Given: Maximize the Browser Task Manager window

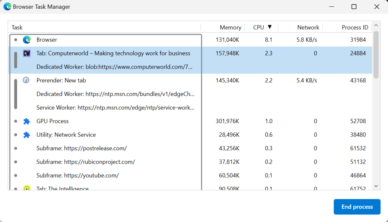Looking at the screenshot, I should click(354, 7).
